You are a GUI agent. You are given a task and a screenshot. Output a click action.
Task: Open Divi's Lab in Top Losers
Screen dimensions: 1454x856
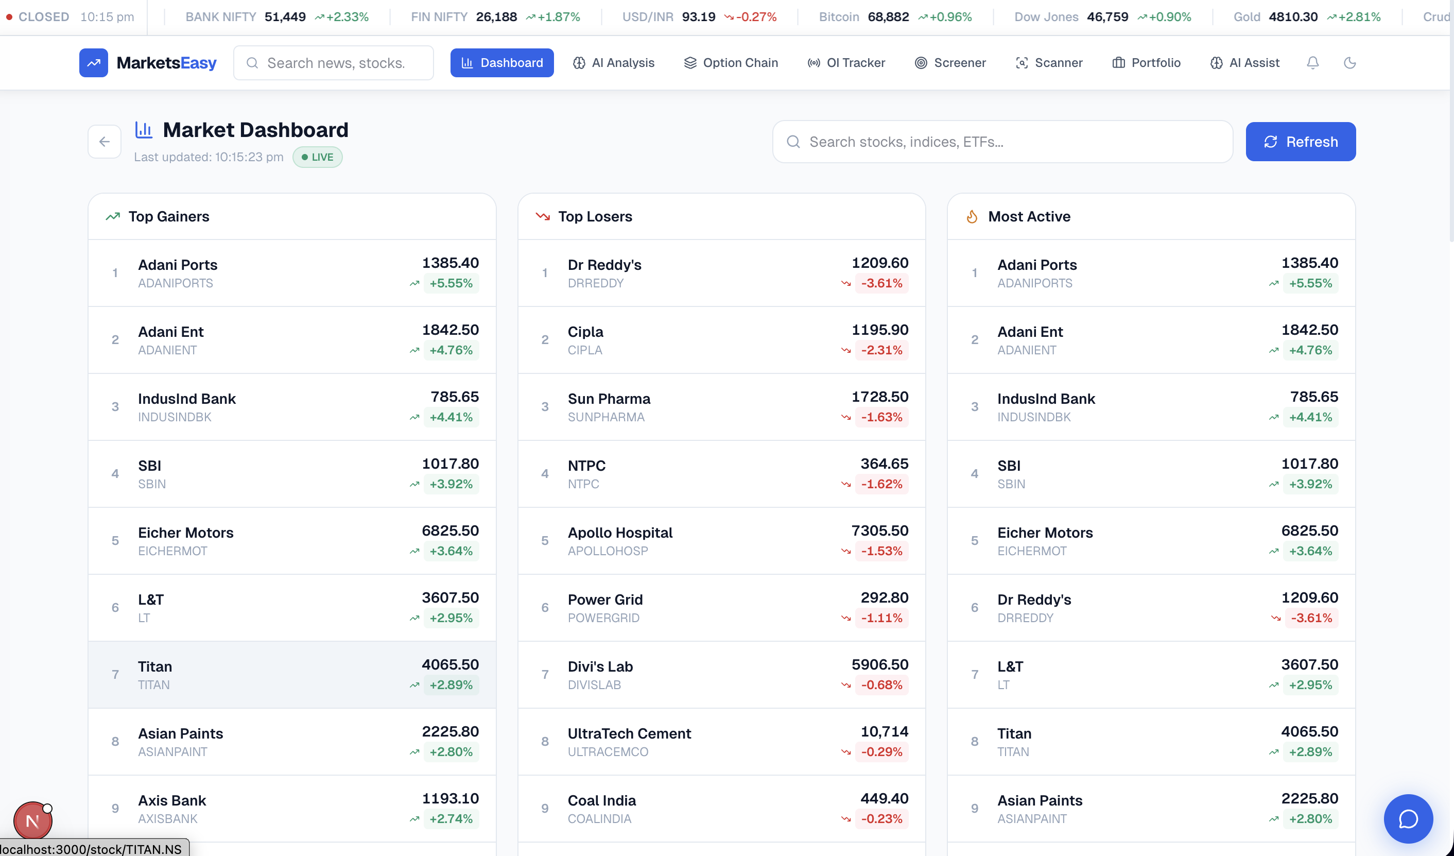(722, 675)
